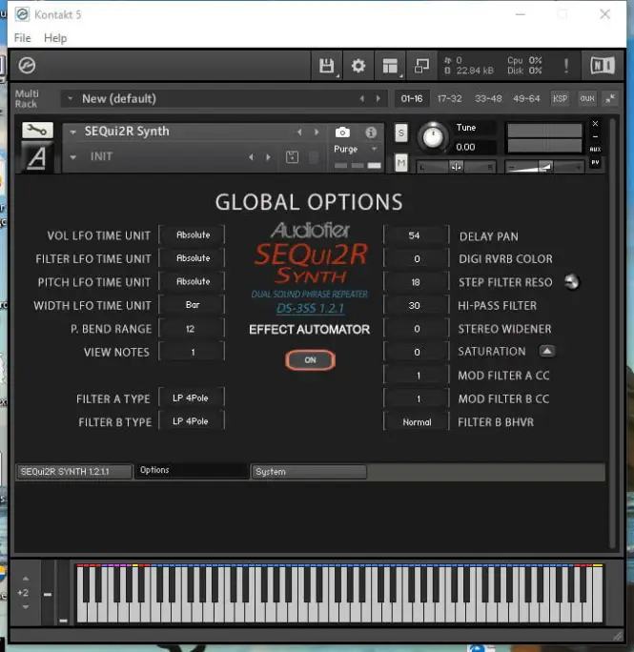Select the 33-48 channel page

[x=488, y=98]
